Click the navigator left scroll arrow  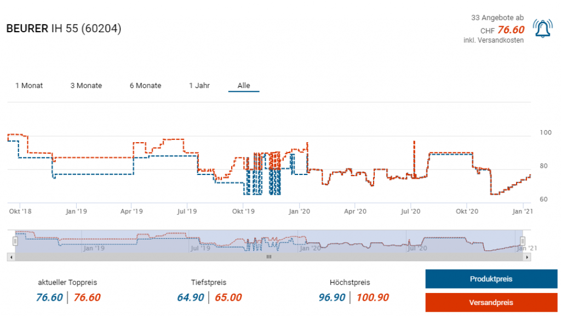pyautogui.click(x=10, y=256)
